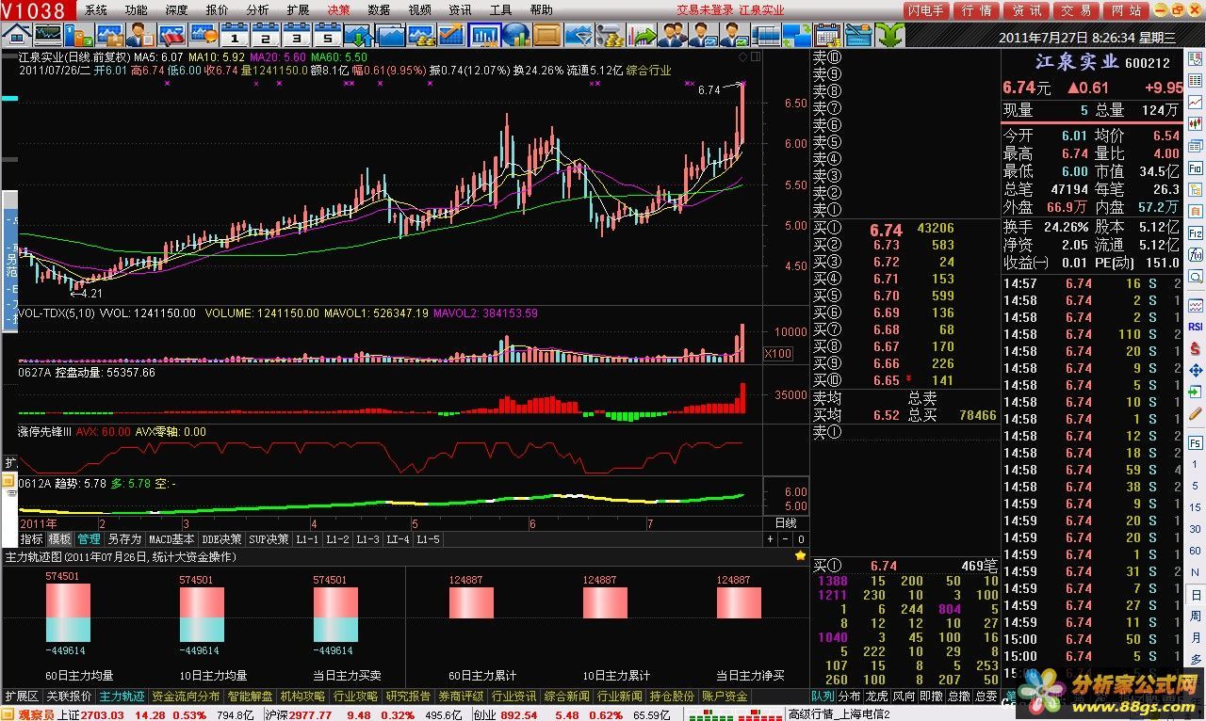
Task: Open the chart with speech bubble icon
Action: pyautogui.click(x=204, y=35)
